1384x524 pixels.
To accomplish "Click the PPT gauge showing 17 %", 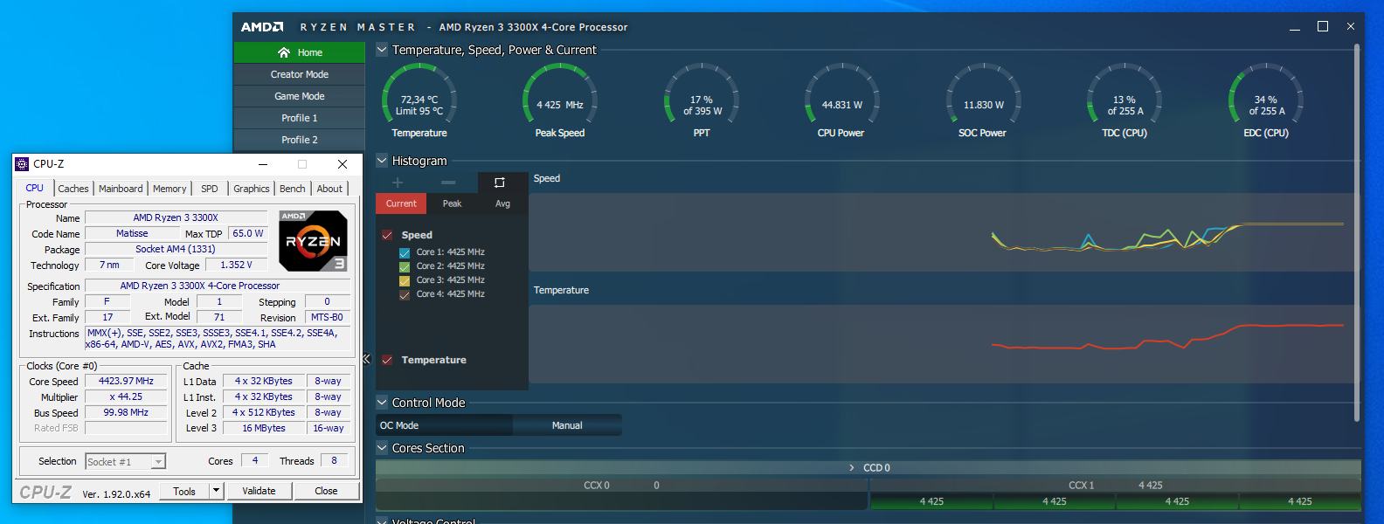I will (702, 101).
